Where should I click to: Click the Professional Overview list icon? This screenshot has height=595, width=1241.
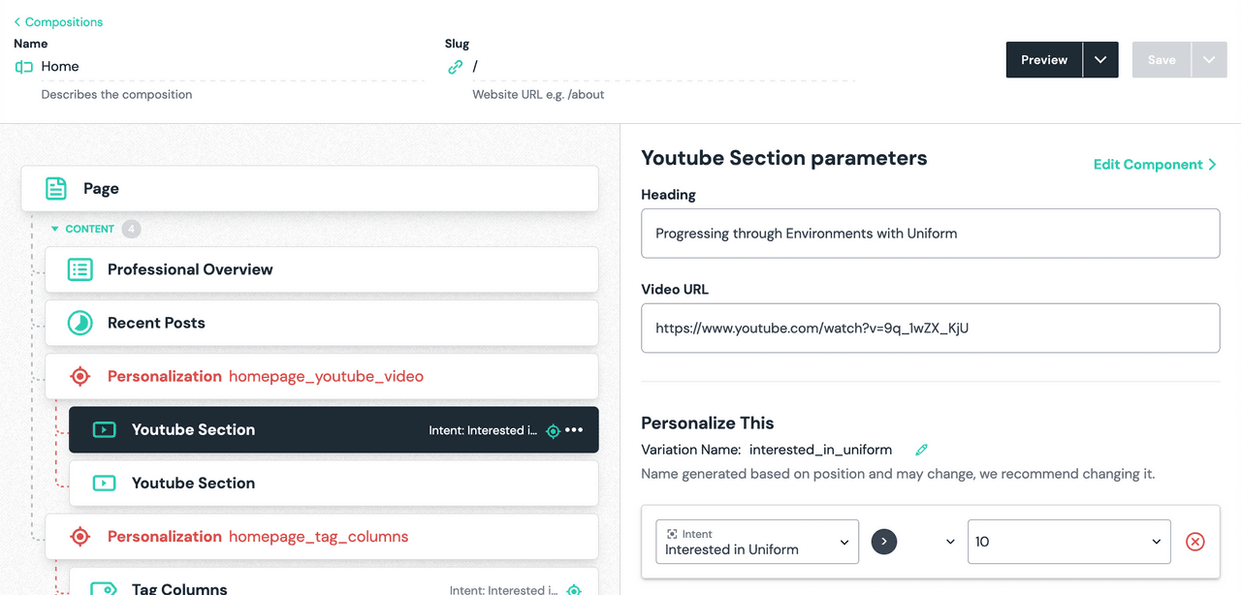[80, 269]
